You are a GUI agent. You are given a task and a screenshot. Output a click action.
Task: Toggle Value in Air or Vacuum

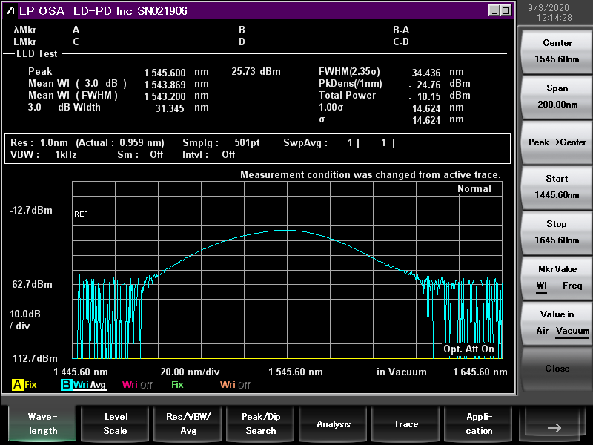[557, 323]
